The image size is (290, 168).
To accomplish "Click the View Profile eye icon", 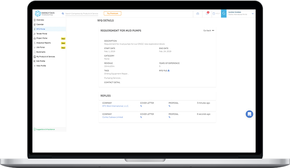I will [x=34, y=66].
